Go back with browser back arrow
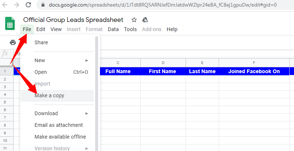The height and width of the screenshot is (151, 294). pyautogui.click(x=5, y=5)
